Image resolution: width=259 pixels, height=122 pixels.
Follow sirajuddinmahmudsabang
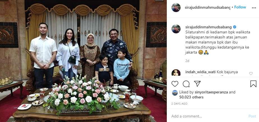pos(240,7)
